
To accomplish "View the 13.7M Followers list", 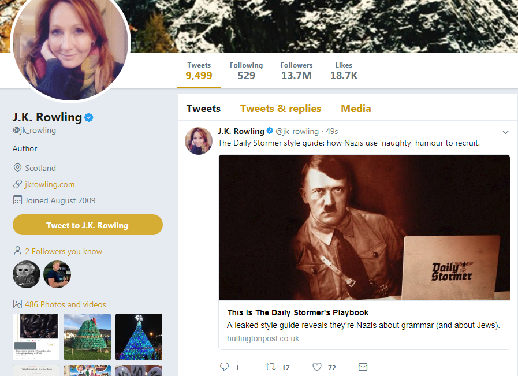I will pos(296,70).
